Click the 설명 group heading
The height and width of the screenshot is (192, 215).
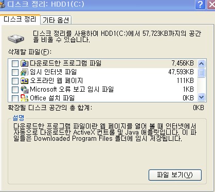pos(19,118)
